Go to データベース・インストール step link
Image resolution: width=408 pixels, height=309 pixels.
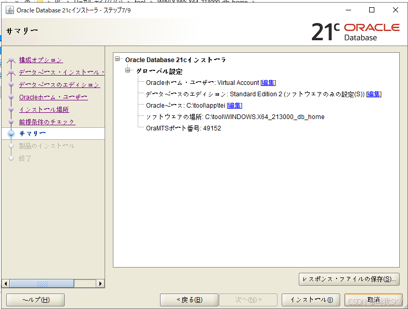point(62,72)
